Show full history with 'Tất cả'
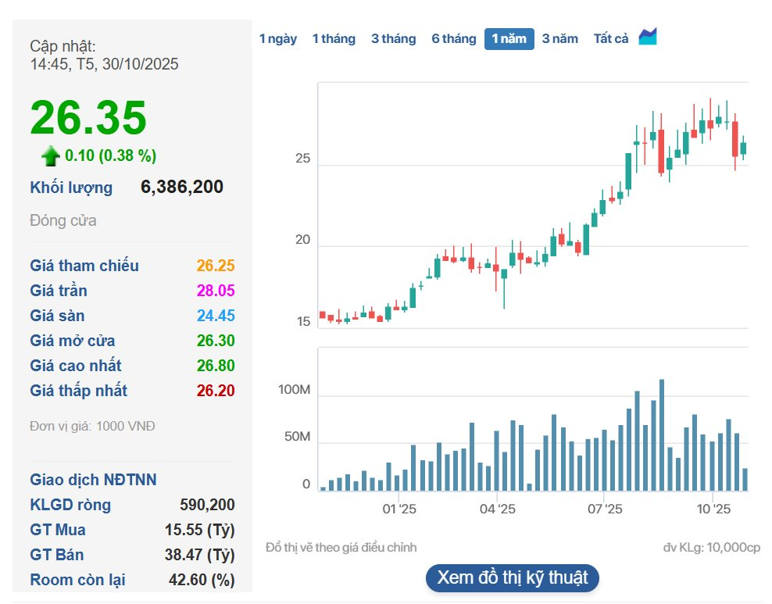Image resolution: width=772 pixels, height=604 pixels. pyautogui.click(x=610, y=38)
